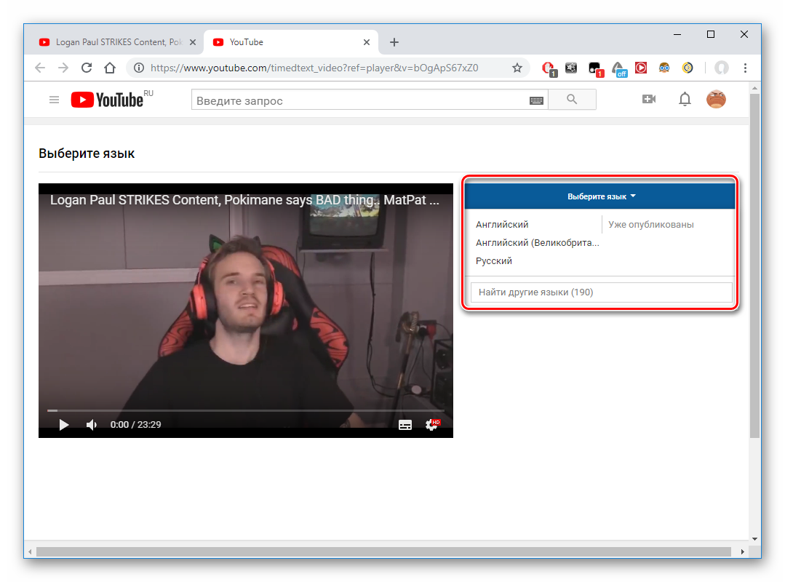Open the notifications bell
The width and height of the screenshot is (785, 582).
(685, 100)
